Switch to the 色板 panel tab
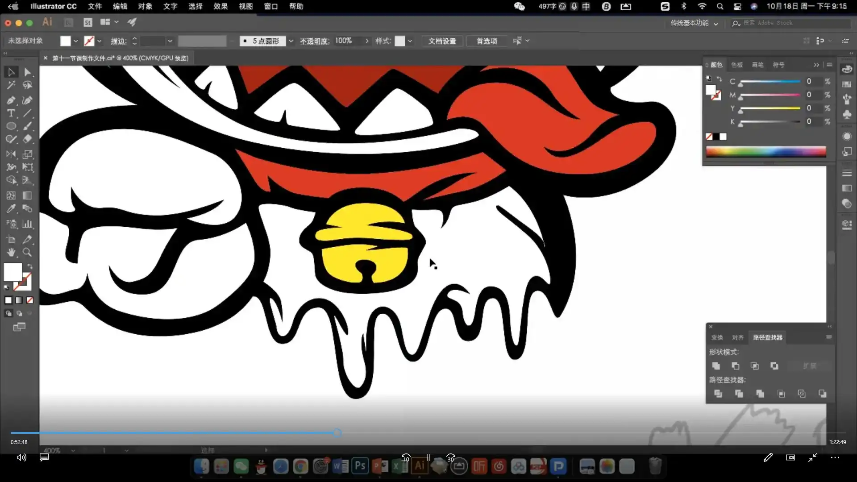The height and width of the screenshot is (482, 857). click(x=737, y=65)
